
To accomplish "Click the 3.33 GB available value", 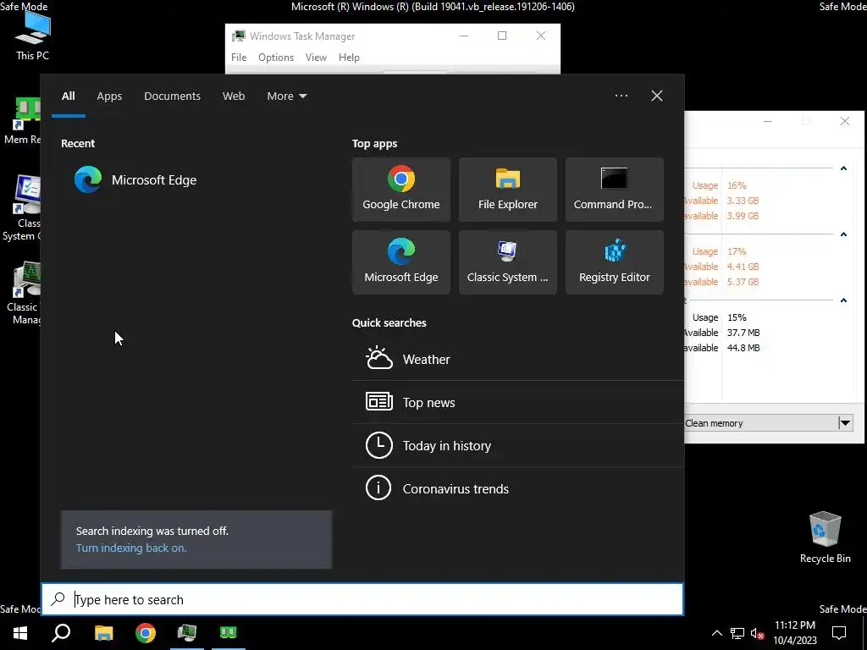I will tap(743, 201).
